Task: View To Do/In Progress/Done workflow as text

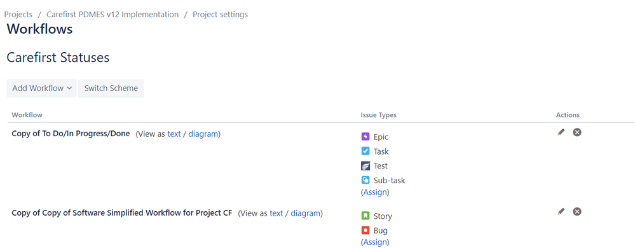Action: coord(174,134)
